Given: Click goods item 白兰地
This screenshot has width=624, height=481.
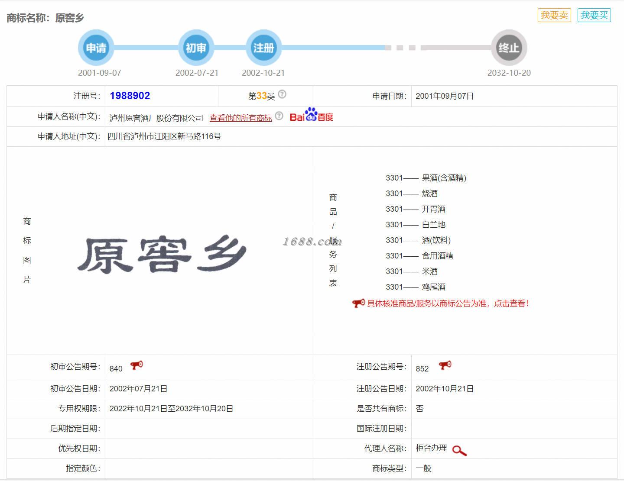Looking at the screenshot, I should pos(434,225).
